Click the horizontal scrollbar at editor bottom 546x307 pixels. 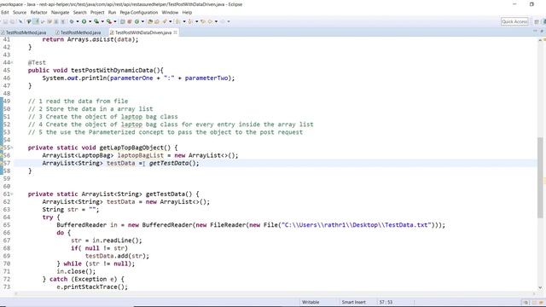pos(275,293)
